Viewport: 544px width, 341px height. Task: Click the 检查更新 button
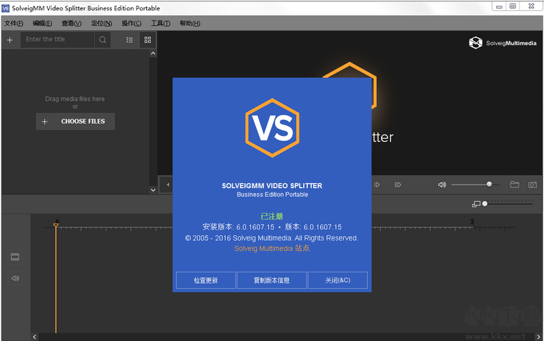point(205,280)
